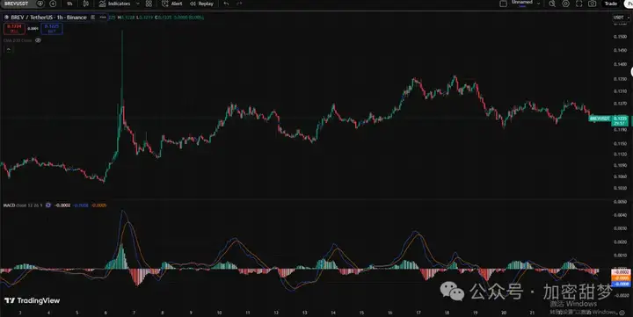The height and width of the screenshot is (317, 633).
Task: Expand the indicators favorites dropdown arrow
Action: [x=138, y=4]
